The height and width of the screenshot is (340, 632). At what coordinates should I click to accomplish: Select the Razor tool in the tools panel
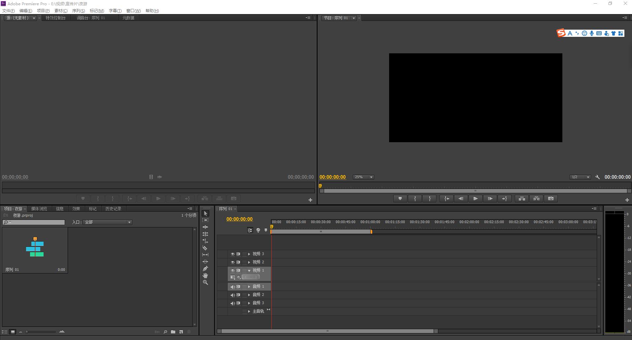[205, 248]
